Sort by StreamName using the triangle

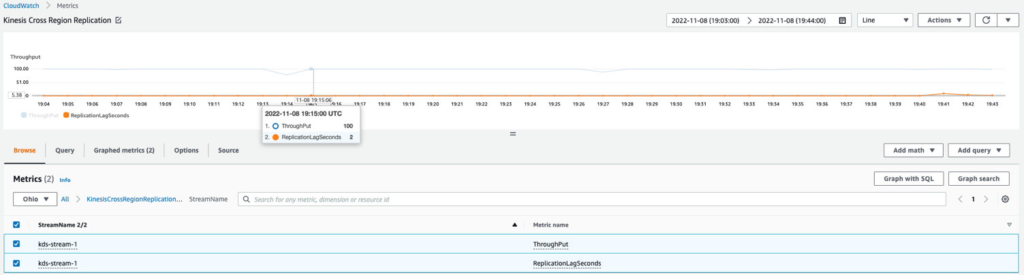coord(514,225)
